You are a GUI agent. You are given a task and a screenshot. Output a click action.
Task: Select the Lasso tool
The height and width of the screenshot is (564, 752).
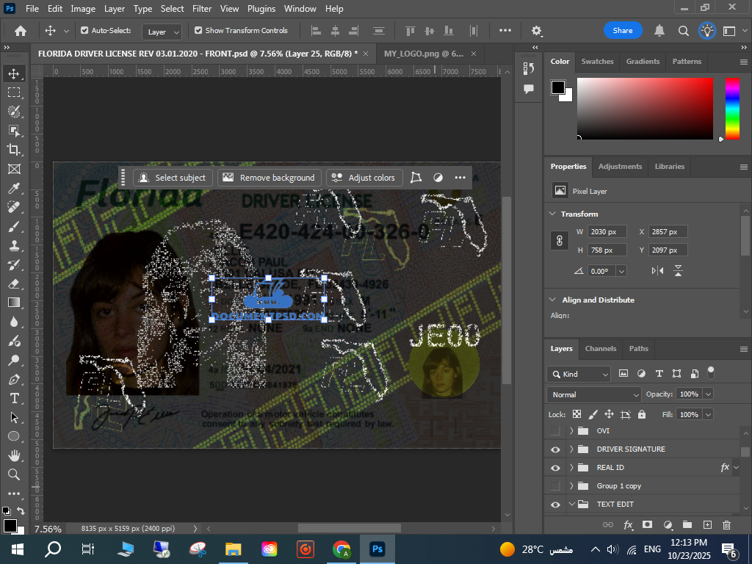pyautogui.click(x=14, y=111)
